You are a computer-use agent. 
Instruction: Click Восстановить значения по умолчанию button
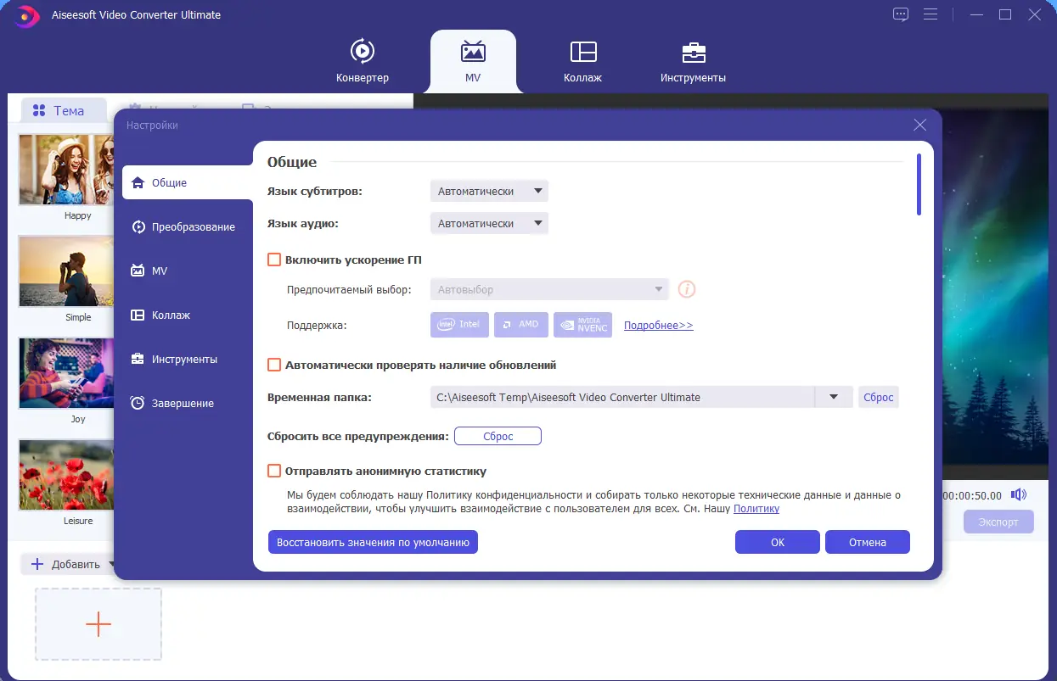(x=373, y=542)
